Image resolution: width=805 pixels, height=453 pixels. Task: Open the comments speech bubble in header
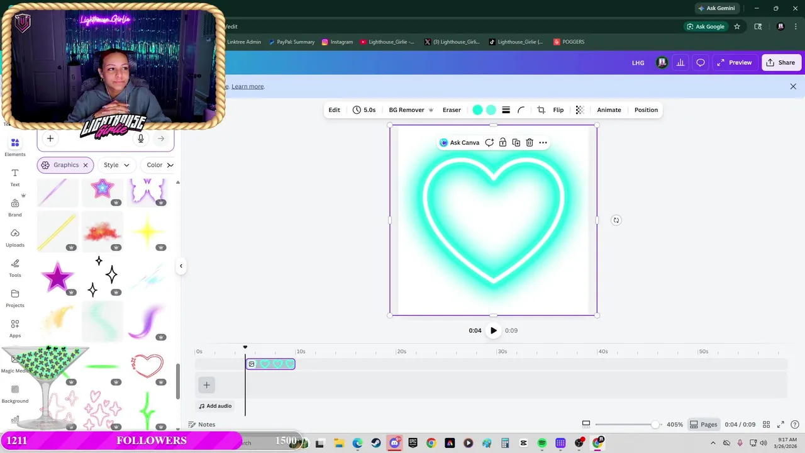[x=700, y=63]
